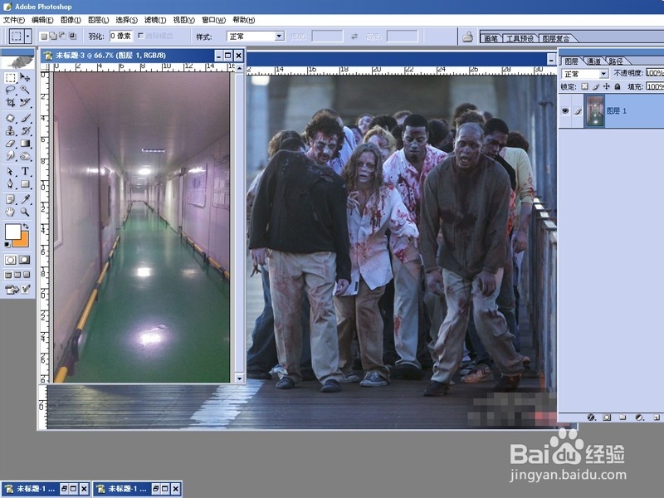This screenshot has width=664, height=498.
Task: Open the 编辑 Edit menu
Action: [42, 20]
